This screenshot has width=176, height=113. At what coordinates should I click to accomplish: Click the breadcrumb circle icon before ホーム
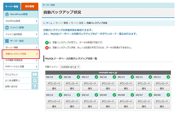[x=44, y=23]
